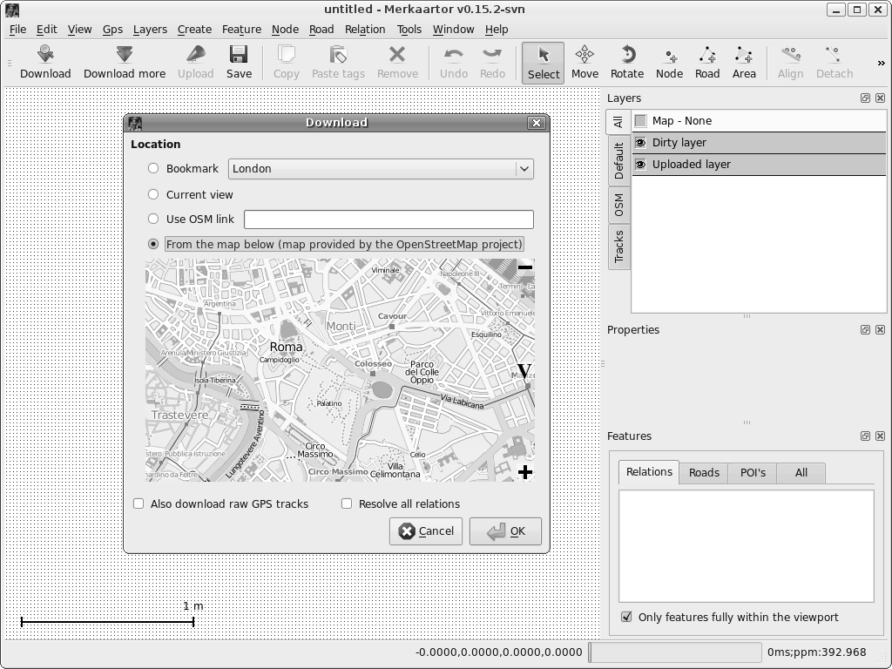This screenshot has height=669, width=892.
Task: Enable Also download raw GPS tracks
Action: click(x=139, y=503)
